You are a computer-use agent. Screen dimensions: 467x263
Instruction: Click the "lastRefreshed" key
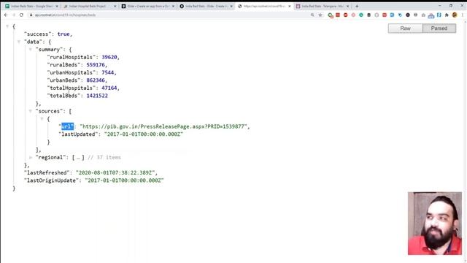click(x=47, y=172)
